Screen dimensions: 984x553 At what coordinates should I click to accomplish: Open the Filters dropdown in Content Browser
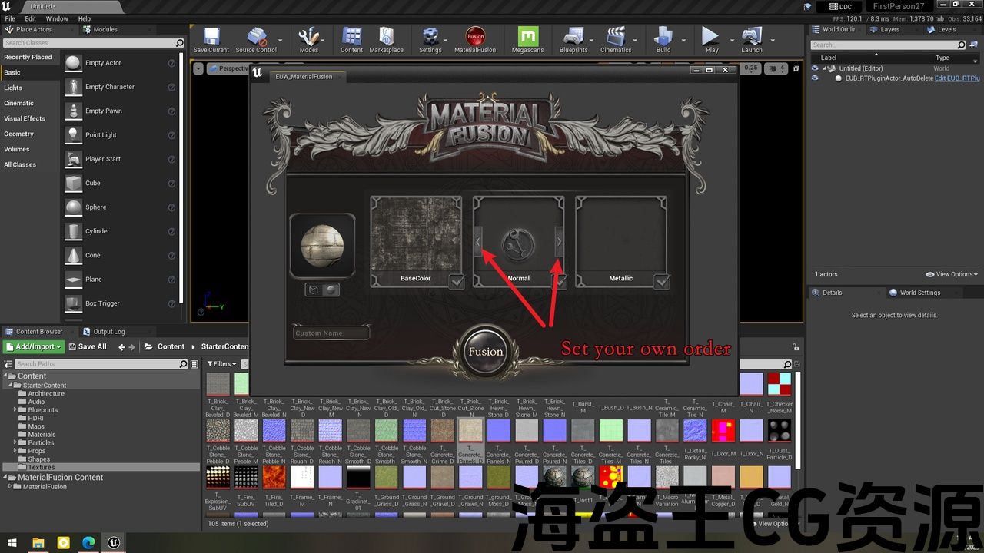221,364
